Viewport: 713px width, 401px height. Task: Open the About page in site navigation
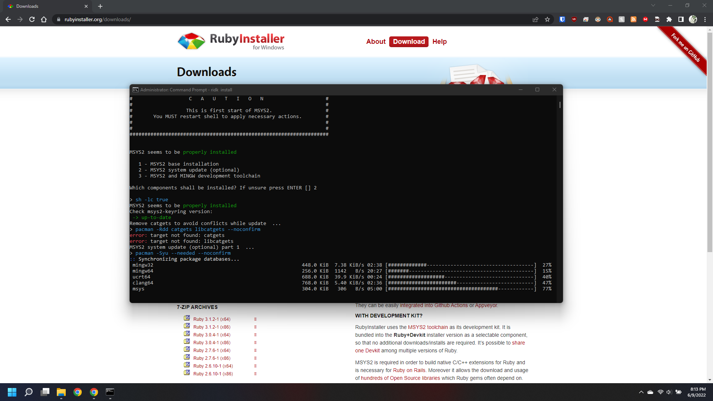(x=376, y=42)
